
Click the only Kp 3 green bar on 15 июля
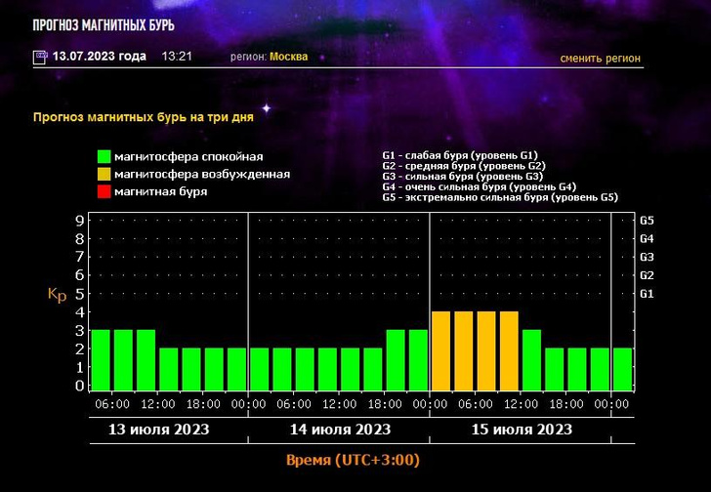[x=532, y=360]
